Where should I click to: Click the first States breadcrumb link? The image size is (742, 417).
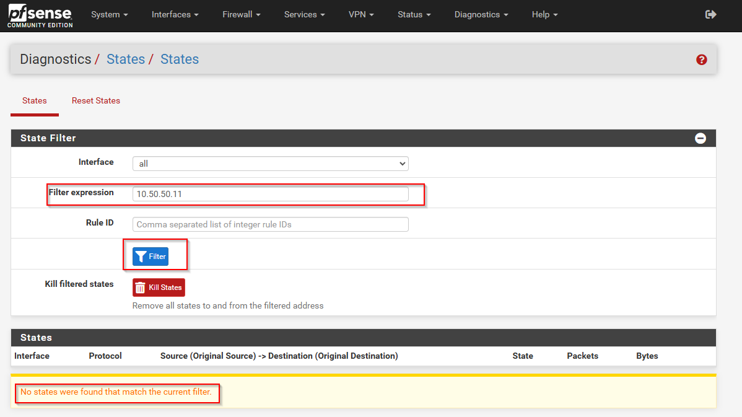tap(125, 59)
